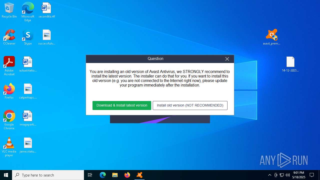The image size is (320, 180).
Task: Open the Windows Start menu
Action: [6, 175]
